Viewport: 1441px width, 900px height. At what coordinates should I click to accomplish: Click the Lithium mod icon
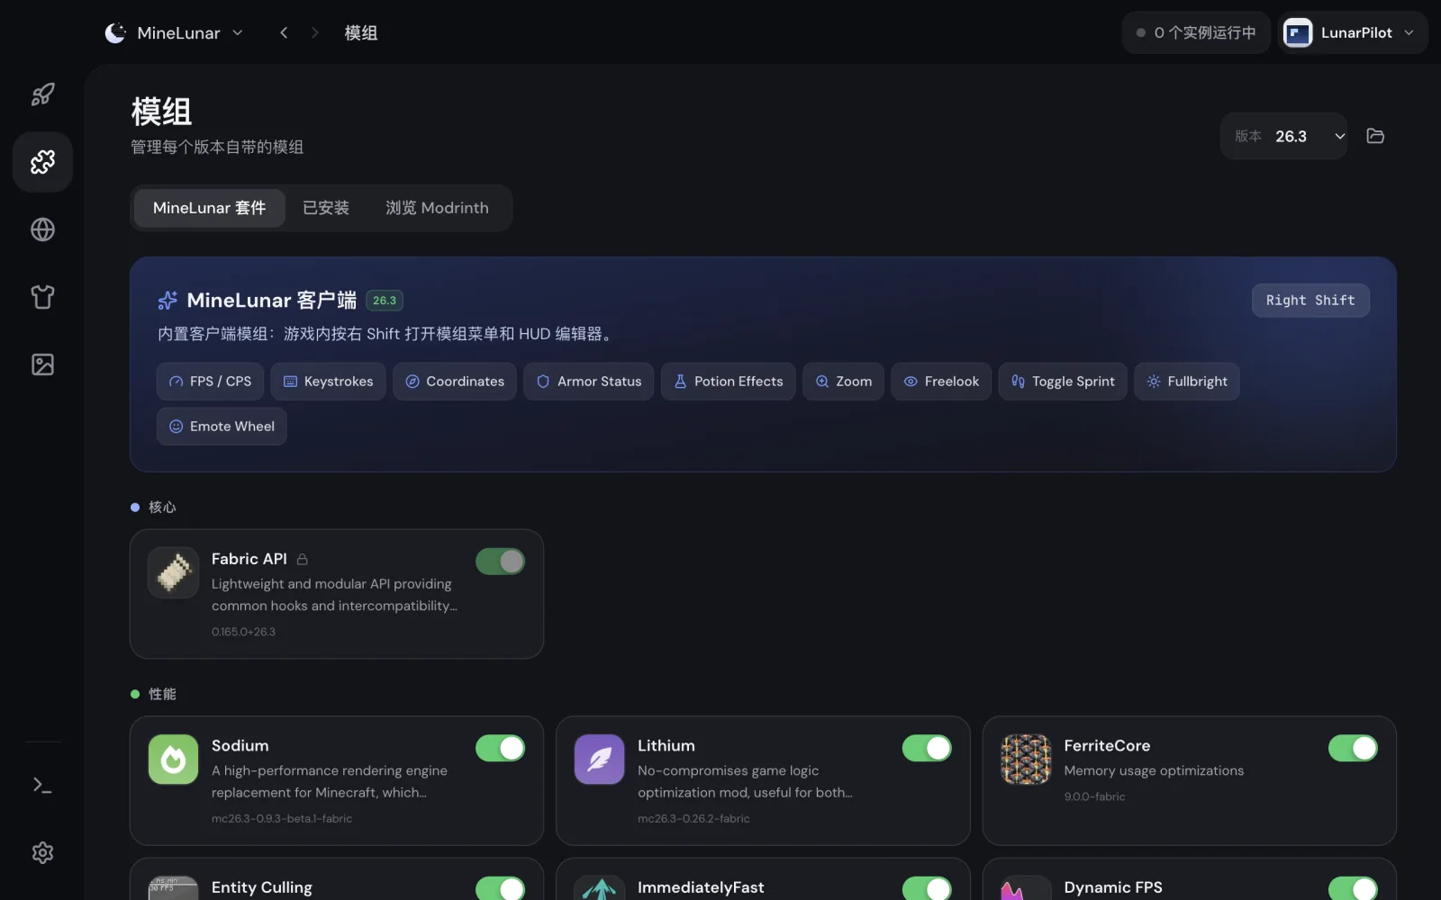[x=599, y=760]
